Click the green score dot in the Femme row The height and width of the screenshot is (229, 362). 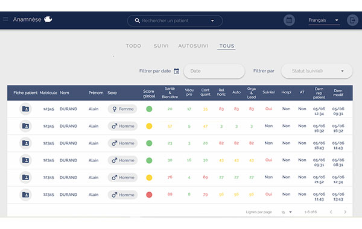[149, 109]
